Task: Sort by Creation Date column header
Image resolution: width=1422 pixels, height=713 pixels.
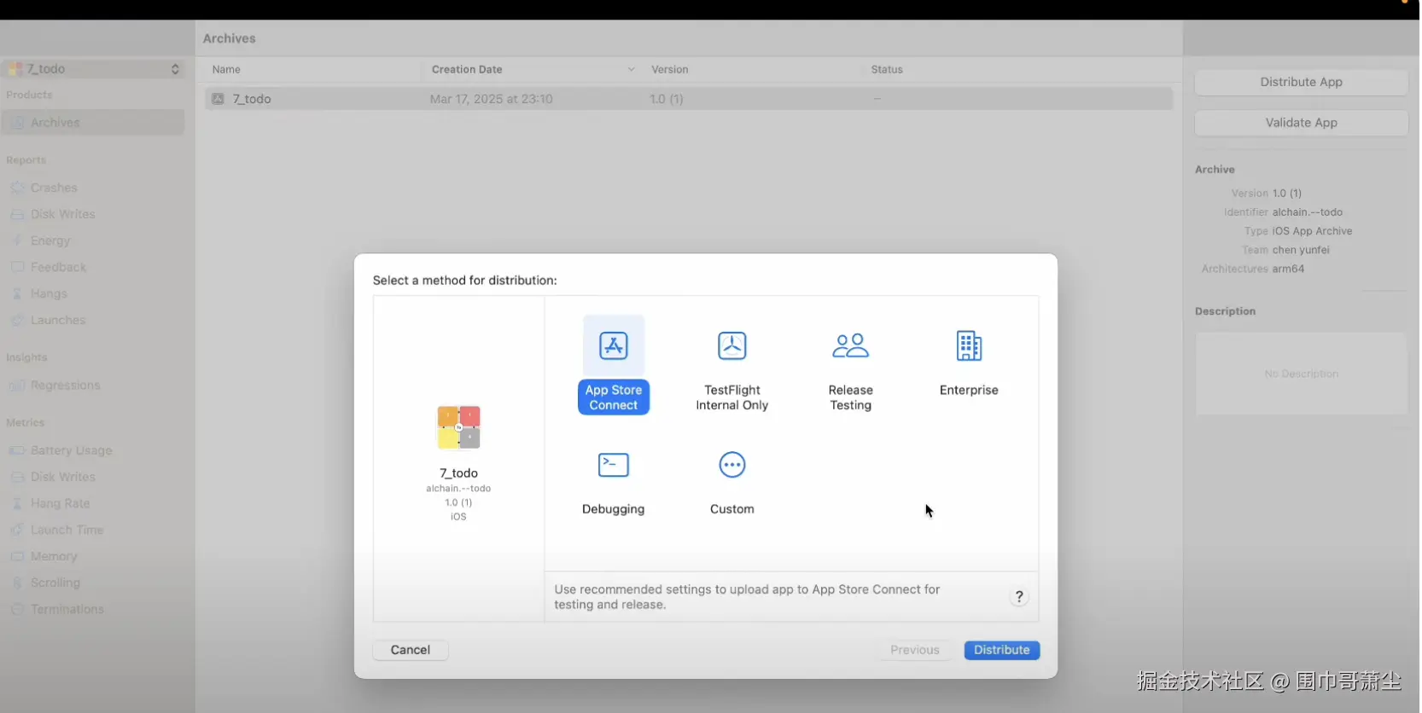Action: pyautogui.click(x=533, y=70)
